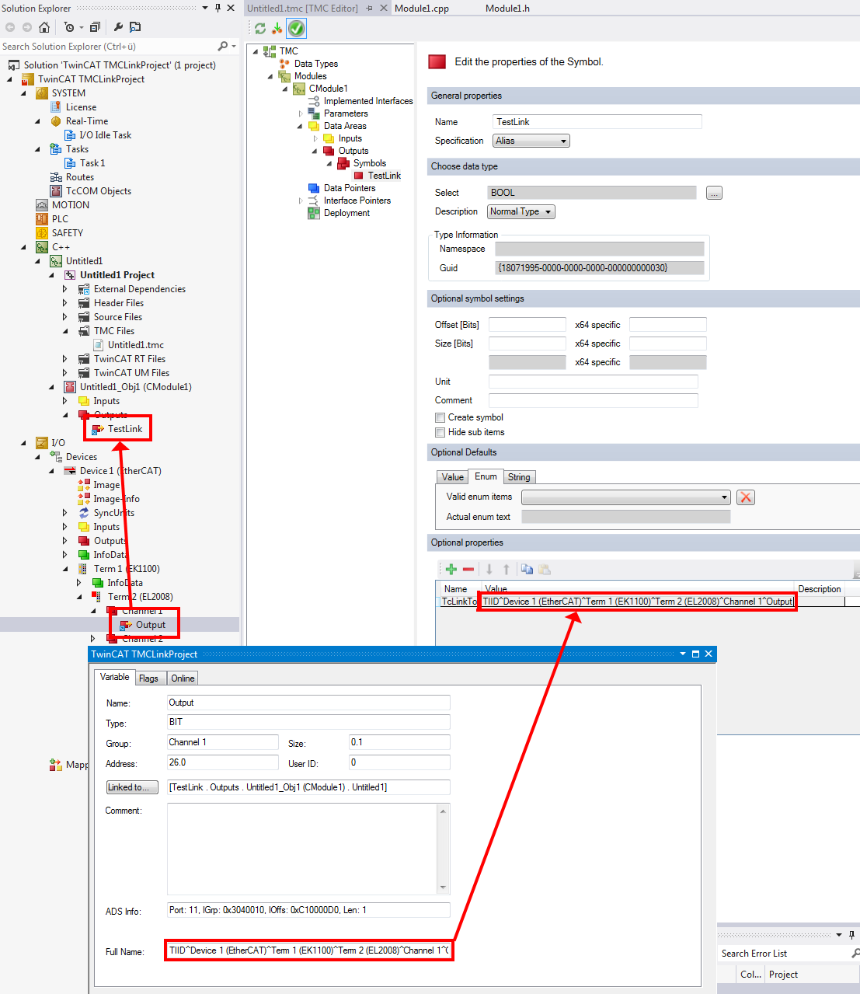Expand the Inputs node under Data Areas
The width and height of the screenshot is (860, 994).
tap(315, 138)
